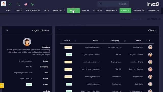Click Angelica Ramos's avatar in the table
This screenshot has width=163, height=92.
(150, 55)
